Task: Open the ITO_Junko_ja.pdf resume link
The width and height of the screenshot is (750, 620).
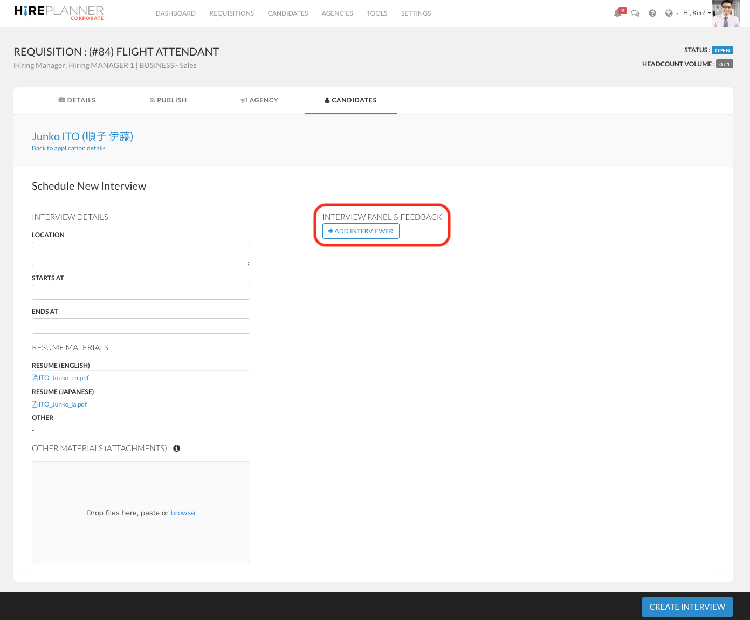Action: point(62,404)
